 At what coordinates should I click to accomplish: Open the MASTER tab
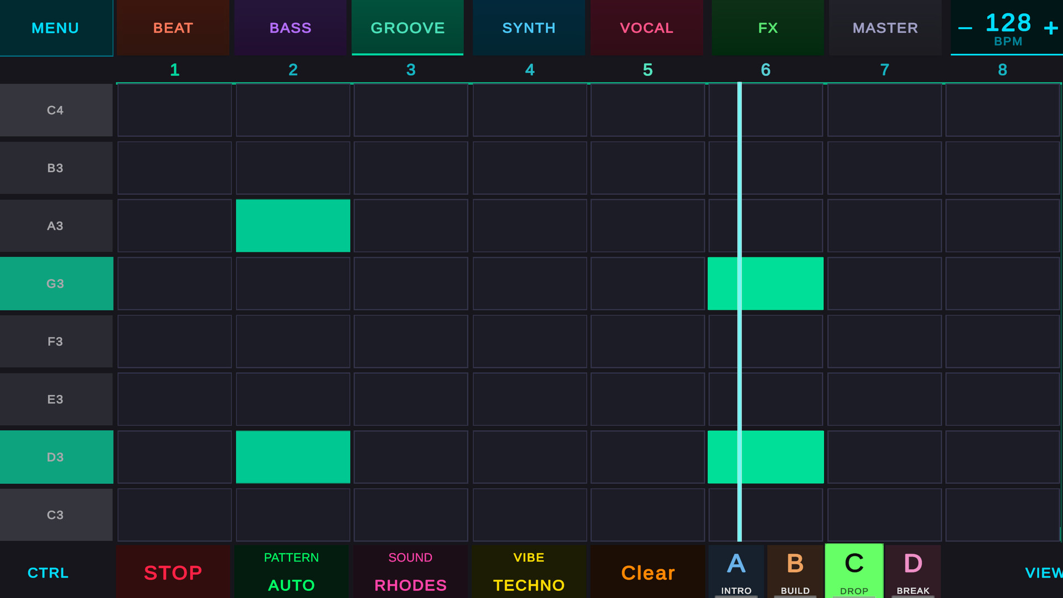pyautogui.click(x=885, y=28)
